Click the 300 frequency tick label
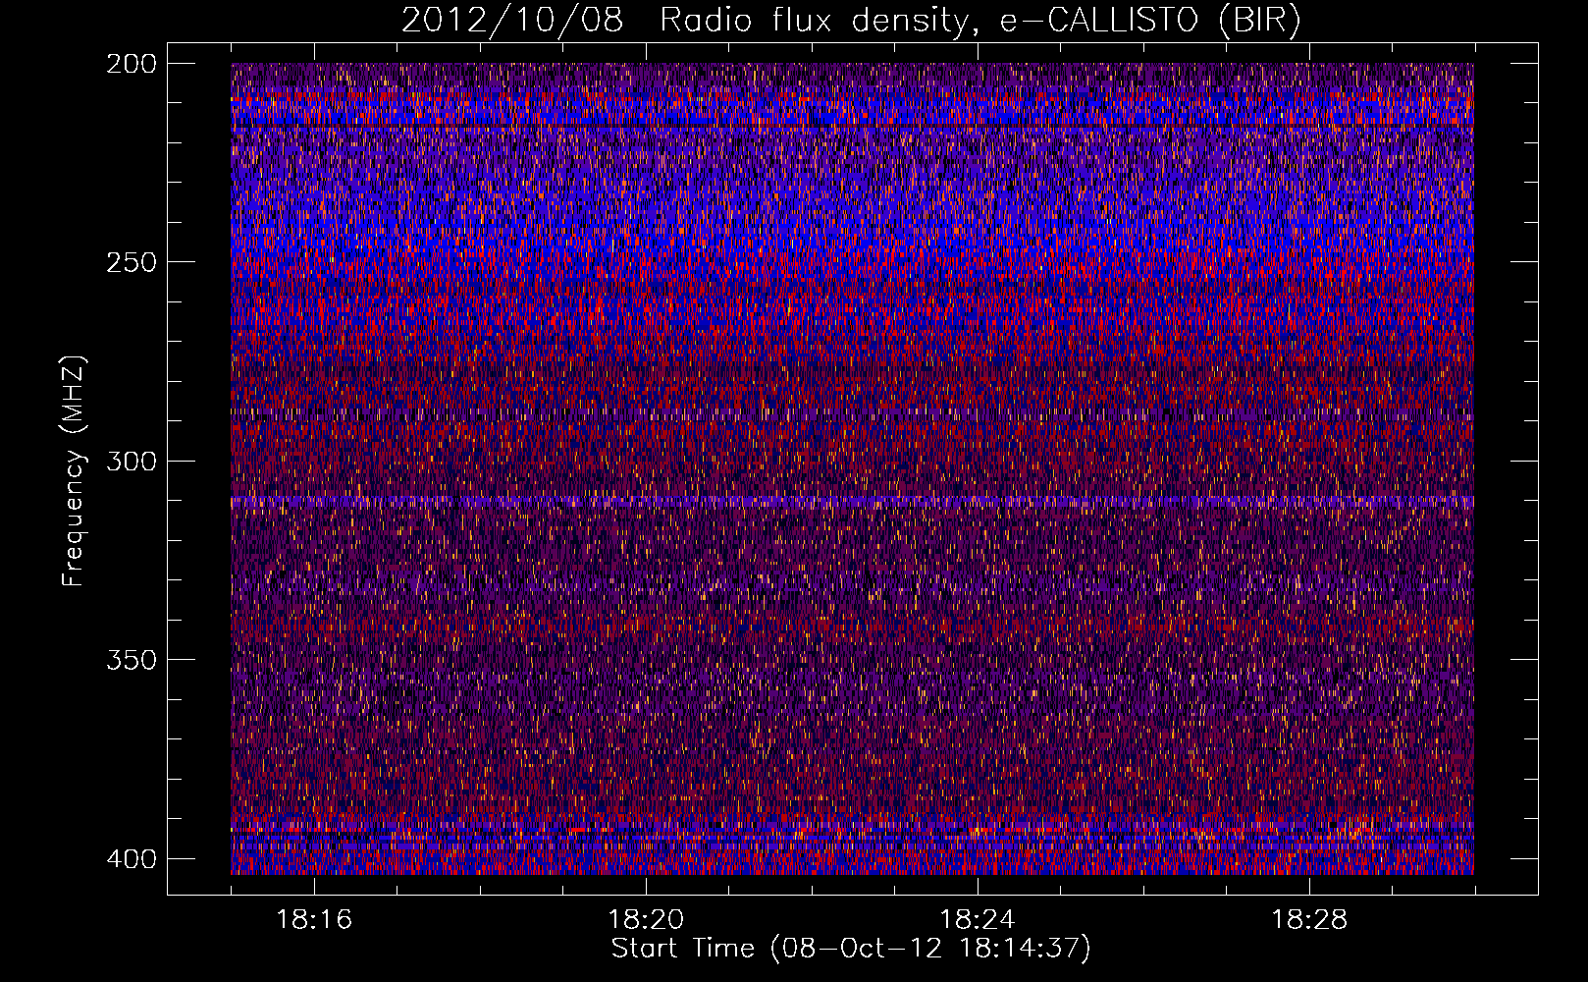Image resolution: width=1588 pixels, height=982 pixels. [x=131, y=462]
